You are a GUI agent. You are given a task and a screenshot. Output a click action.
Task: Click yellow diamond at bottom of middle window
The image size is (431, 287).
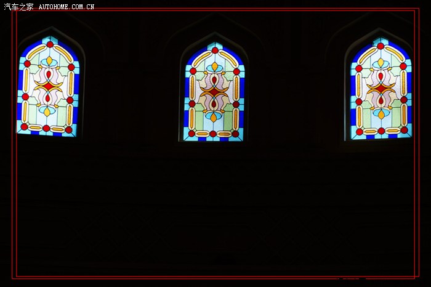click(213, 116)
